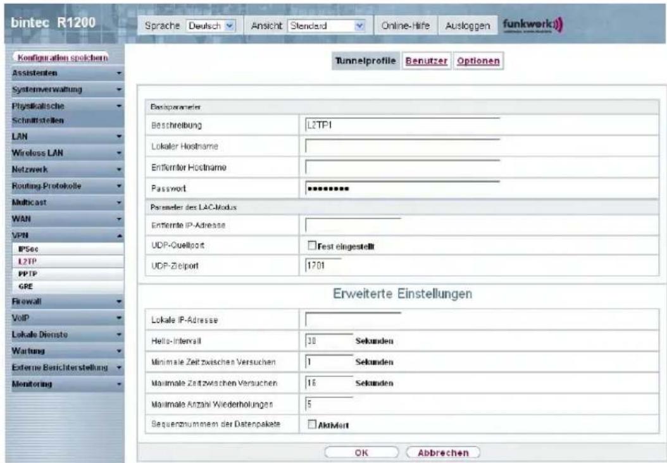The image size is (667, 463).
Task: Open the Sprache dropdown
Action: click(x=211, y=26)
